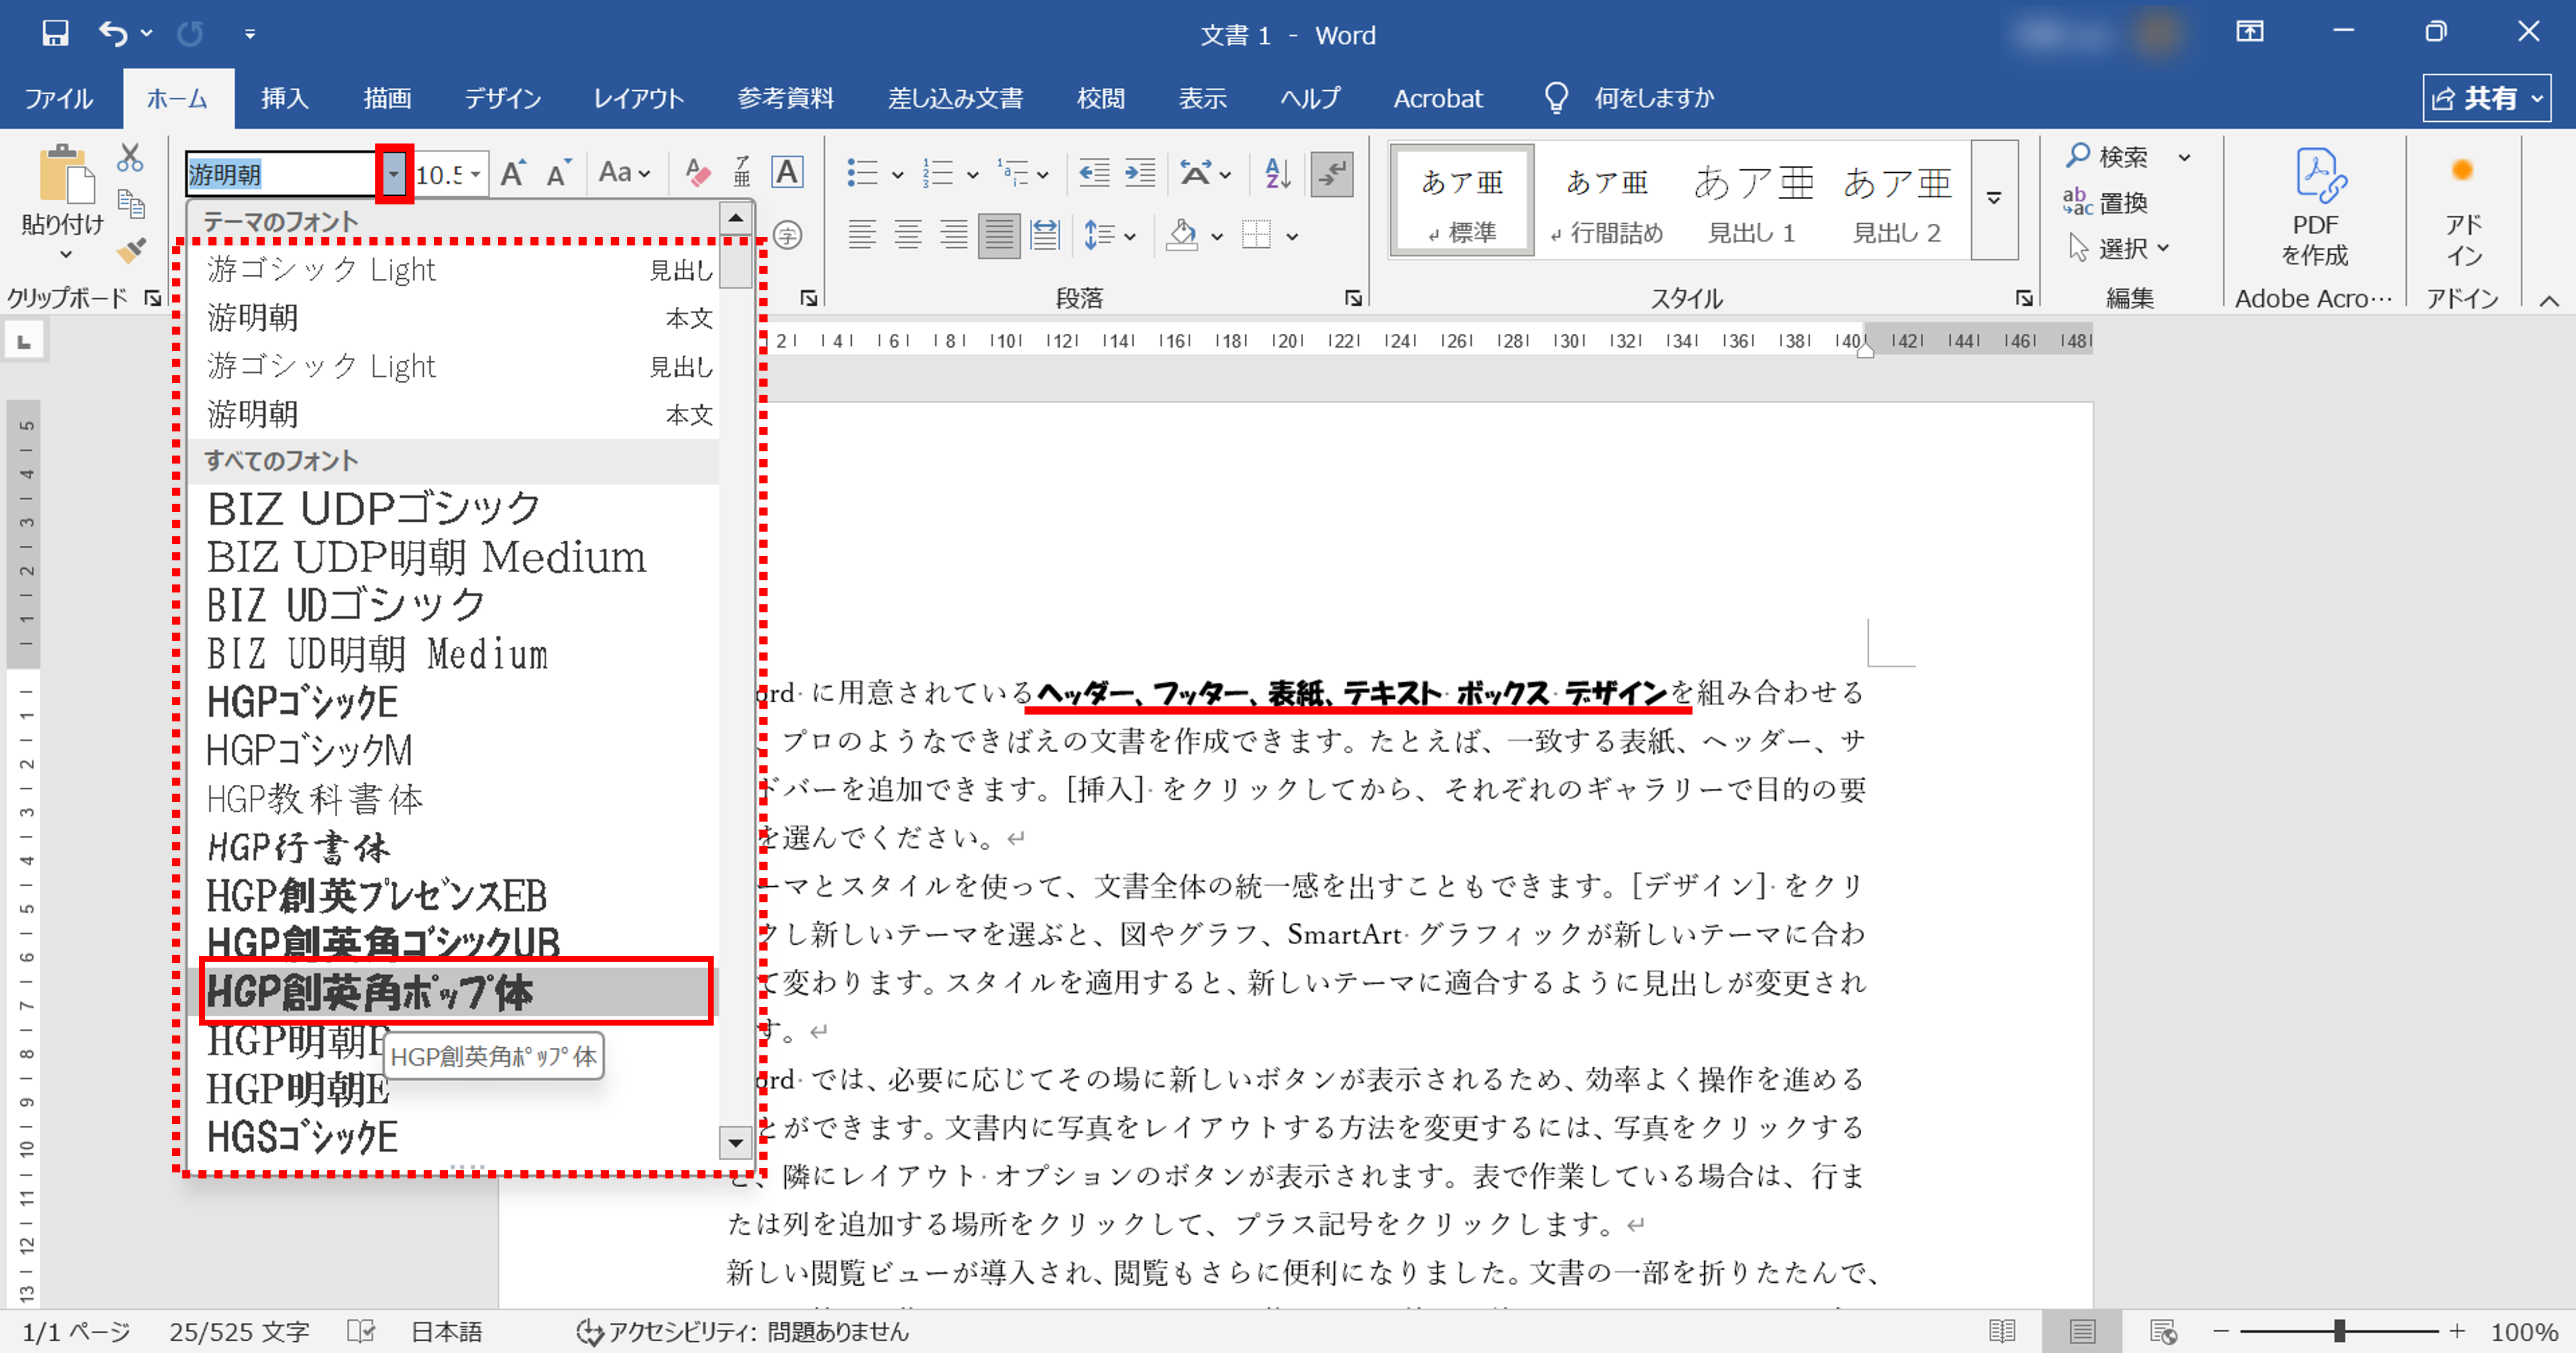This screenshot has width=2576, height=1353.
Task: Apply distributed alignment
Action: click(x=1045, y=236)
